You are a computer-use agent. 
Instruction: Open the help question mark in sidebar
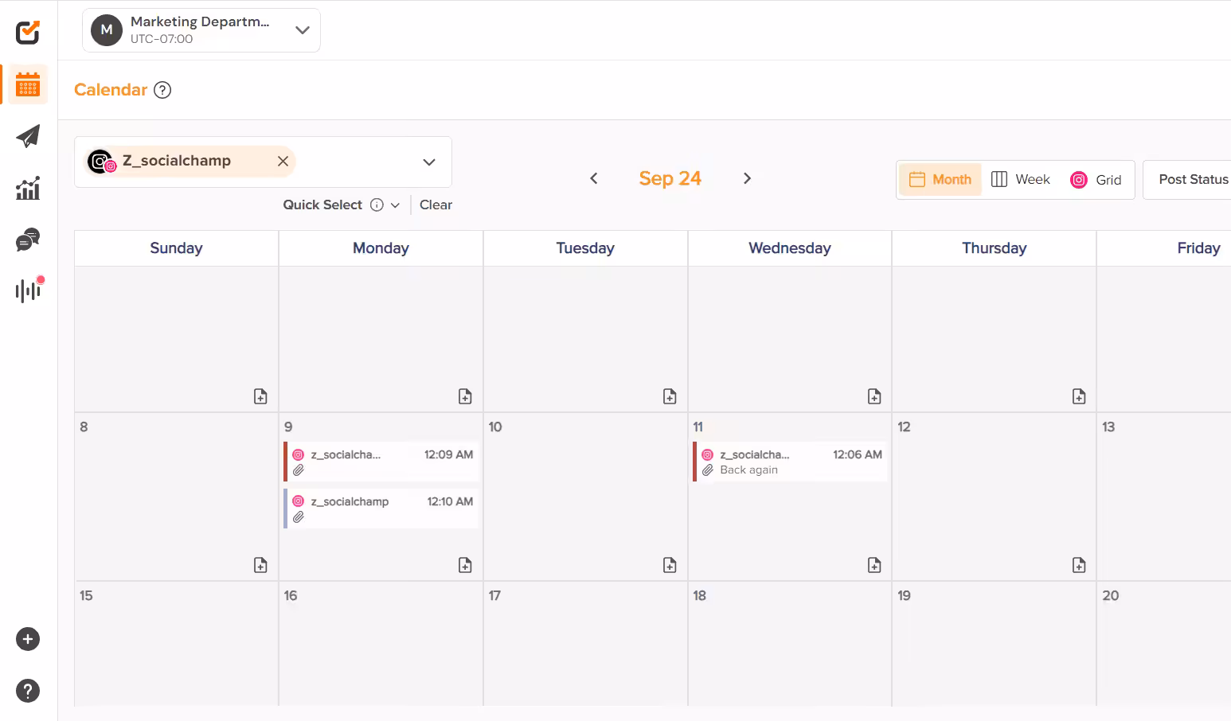(x=28, y=691)
